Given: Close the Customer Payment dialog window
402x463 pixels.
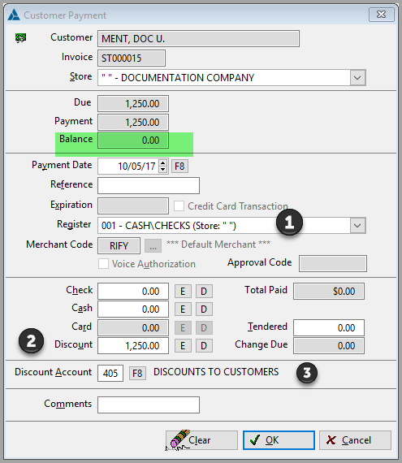Looking at the screenshot, I should [382, 15].
